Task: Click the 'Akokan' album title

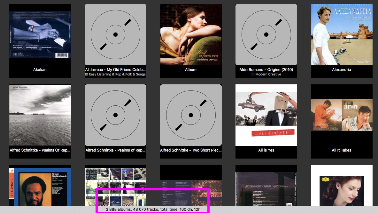Action: pyautogui.click(x=40, y=70)
